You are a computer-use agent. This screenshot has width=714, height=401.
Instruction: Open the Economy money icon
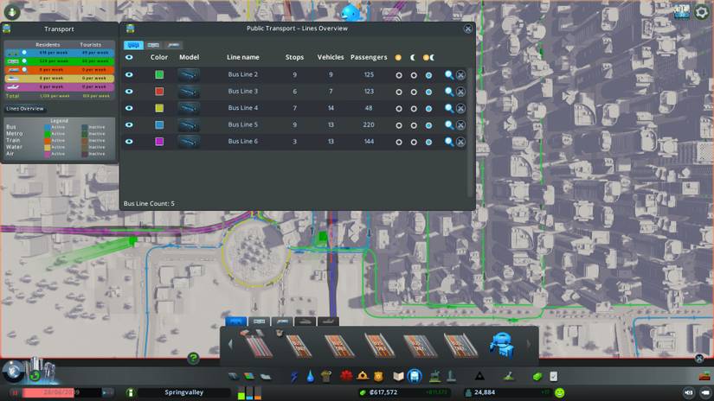click(x=537, y=377)
